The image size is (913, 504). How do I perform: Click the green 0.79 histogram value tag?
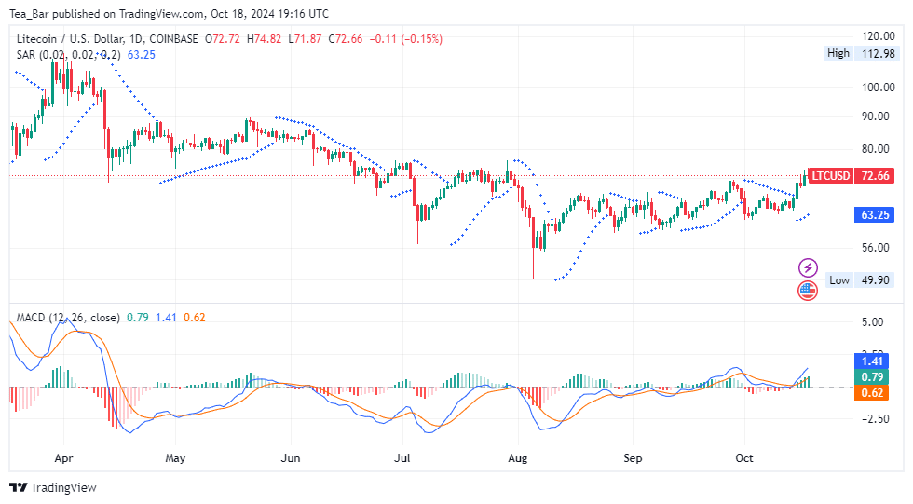coord(874,376)
